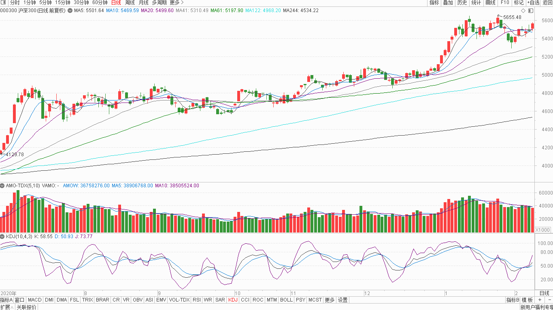Switch to 15分钟 period

click(63, 2)
